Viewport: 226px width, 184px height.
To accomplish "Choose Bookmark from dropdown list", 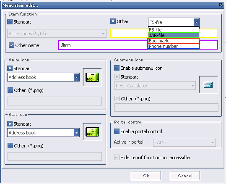I will click(174, 41).
